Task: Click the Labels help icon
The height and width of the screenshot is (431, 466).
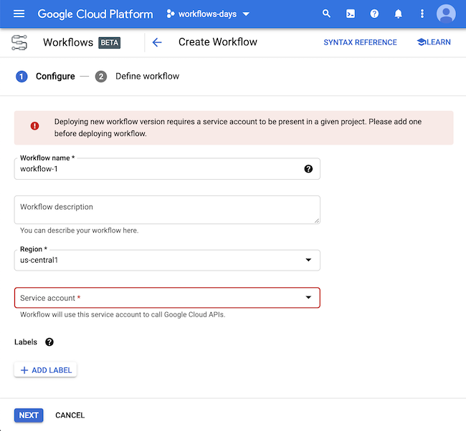Action: pyautogui.click(x=49, y=342)
